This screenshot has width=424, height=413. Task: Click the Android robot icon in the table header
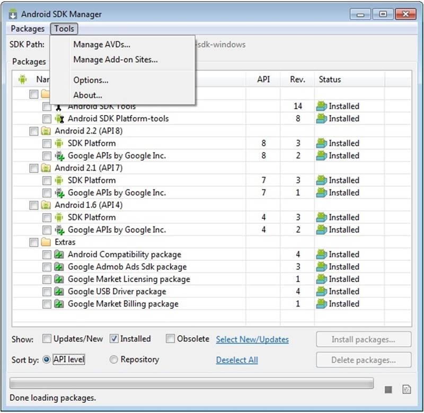click(x=22, y=80)
